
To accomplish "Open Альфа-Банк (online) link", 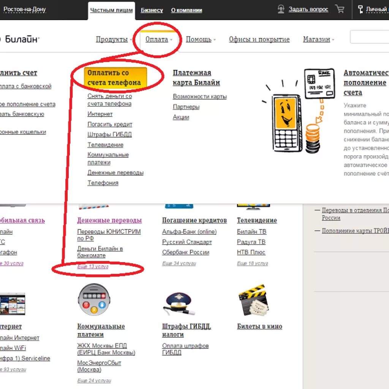I will [x=189, y=231].
